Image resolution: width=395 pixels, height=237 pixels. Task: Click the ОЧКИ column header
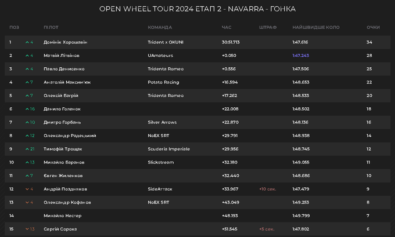[374, 27]
